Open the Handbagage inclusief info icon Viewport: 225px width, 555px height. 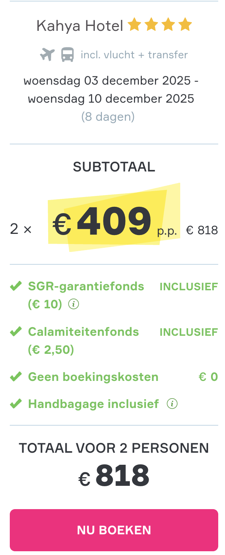point(172,403)
